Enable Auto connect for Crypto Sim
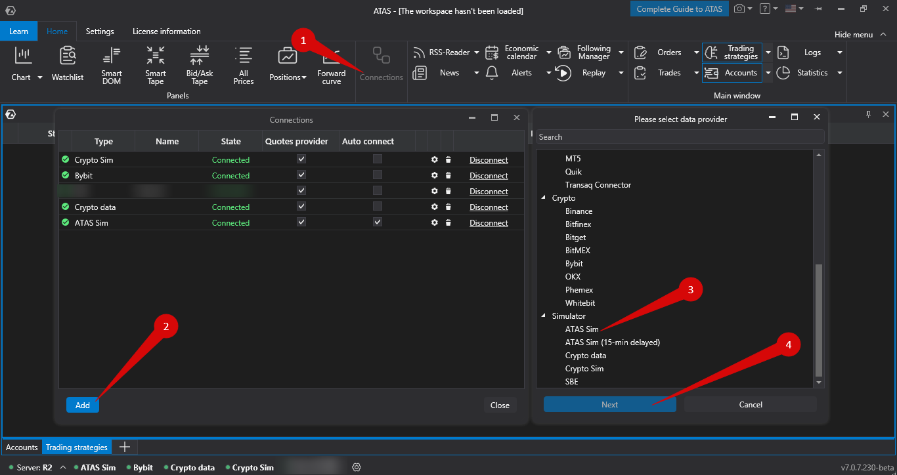Screen dimensions: 897x475 [378, 159]
